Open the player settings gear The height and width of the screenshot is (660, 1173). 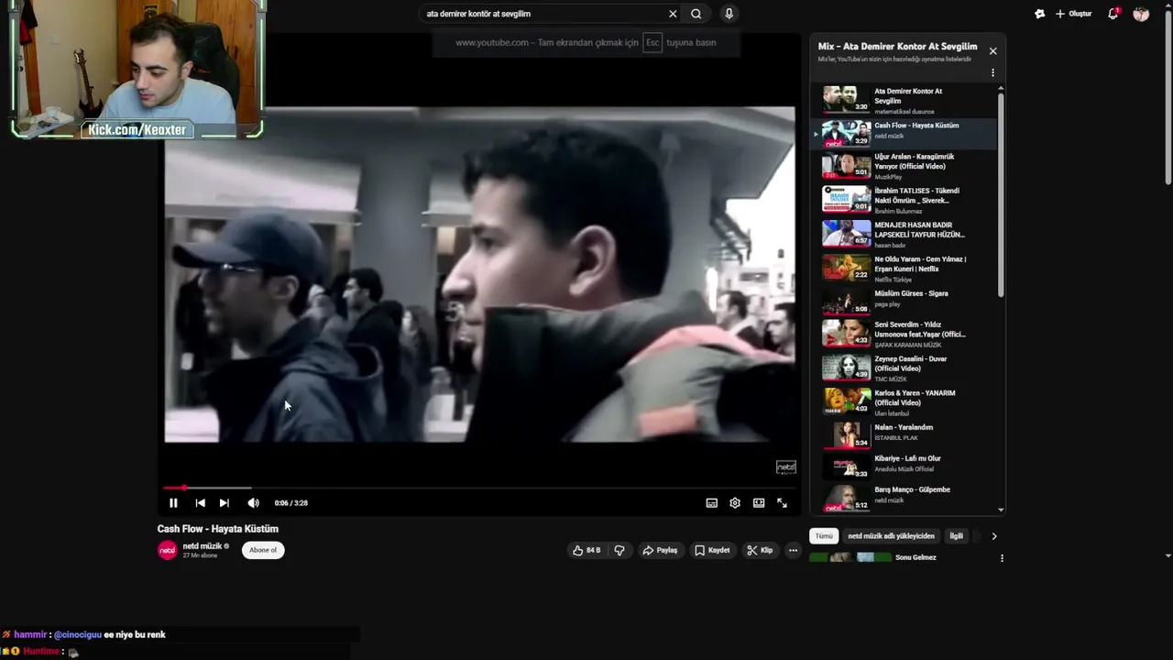point(735,502)
